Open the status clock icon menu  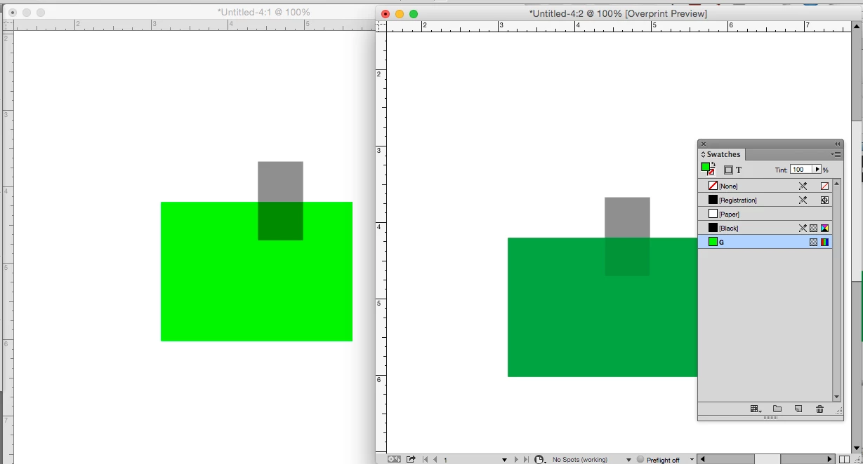click(540, 460)
